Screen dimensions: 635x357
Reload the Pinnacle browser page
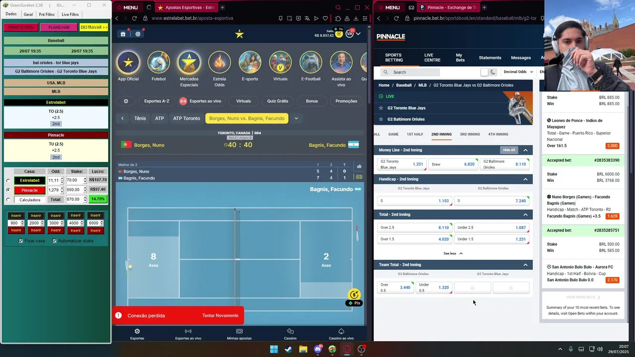pos(396,18)
